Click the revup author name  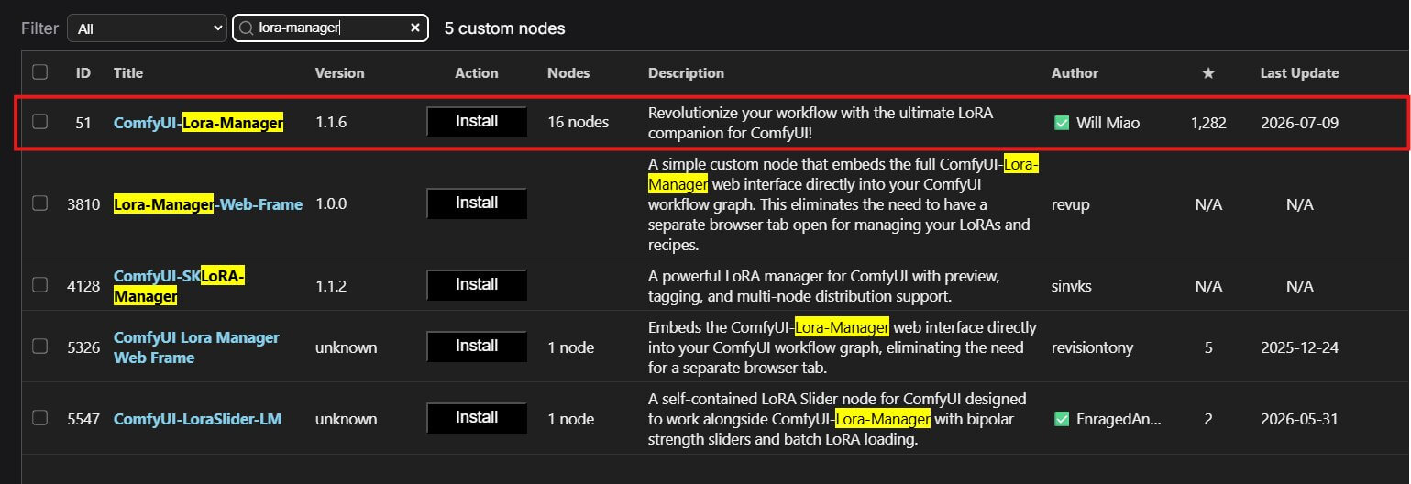coord(1070,204)
